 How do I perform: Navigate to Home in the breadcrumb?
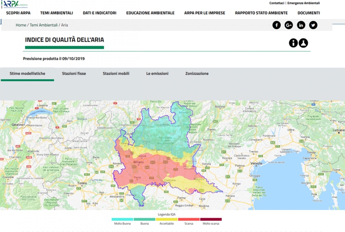click(x=21, y=25)
